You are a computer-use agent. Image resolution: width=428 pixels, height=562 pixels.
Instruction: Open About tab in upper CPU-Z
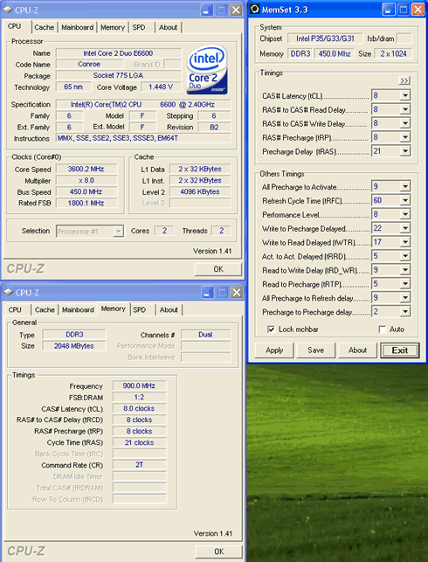pos(168,27)
